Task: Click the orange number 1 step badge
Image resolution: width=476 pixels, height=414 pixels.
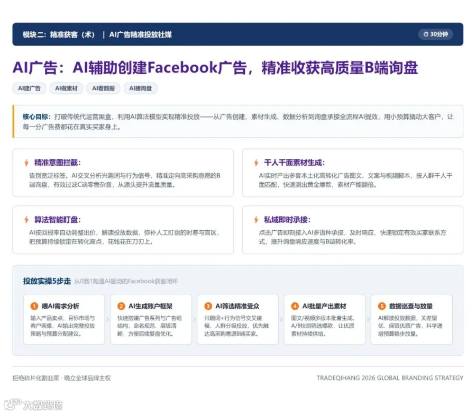Action: pyautogui.click(x=34, y=306)
